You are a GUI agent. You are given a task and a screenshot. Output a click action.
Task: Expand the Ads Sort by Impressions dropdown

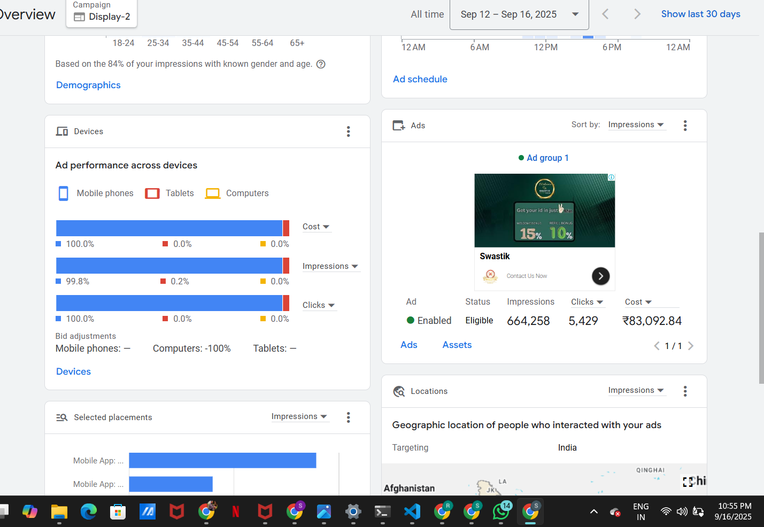point(636,125)
